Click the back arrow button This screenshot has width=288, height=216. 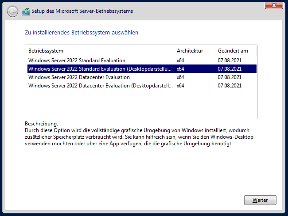tap(12, 12)
